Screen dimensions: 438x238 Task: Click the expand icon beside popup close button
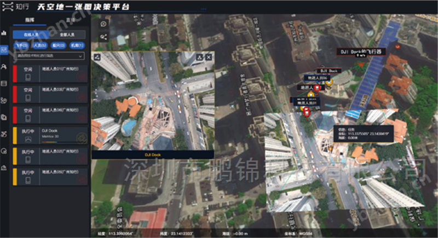(x=199, y=57)
